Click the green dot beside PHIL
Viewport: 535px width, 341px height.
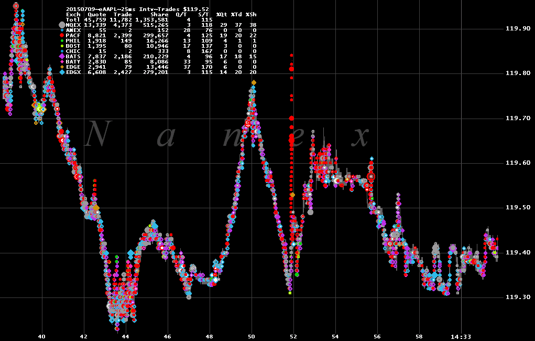point(62,41)
